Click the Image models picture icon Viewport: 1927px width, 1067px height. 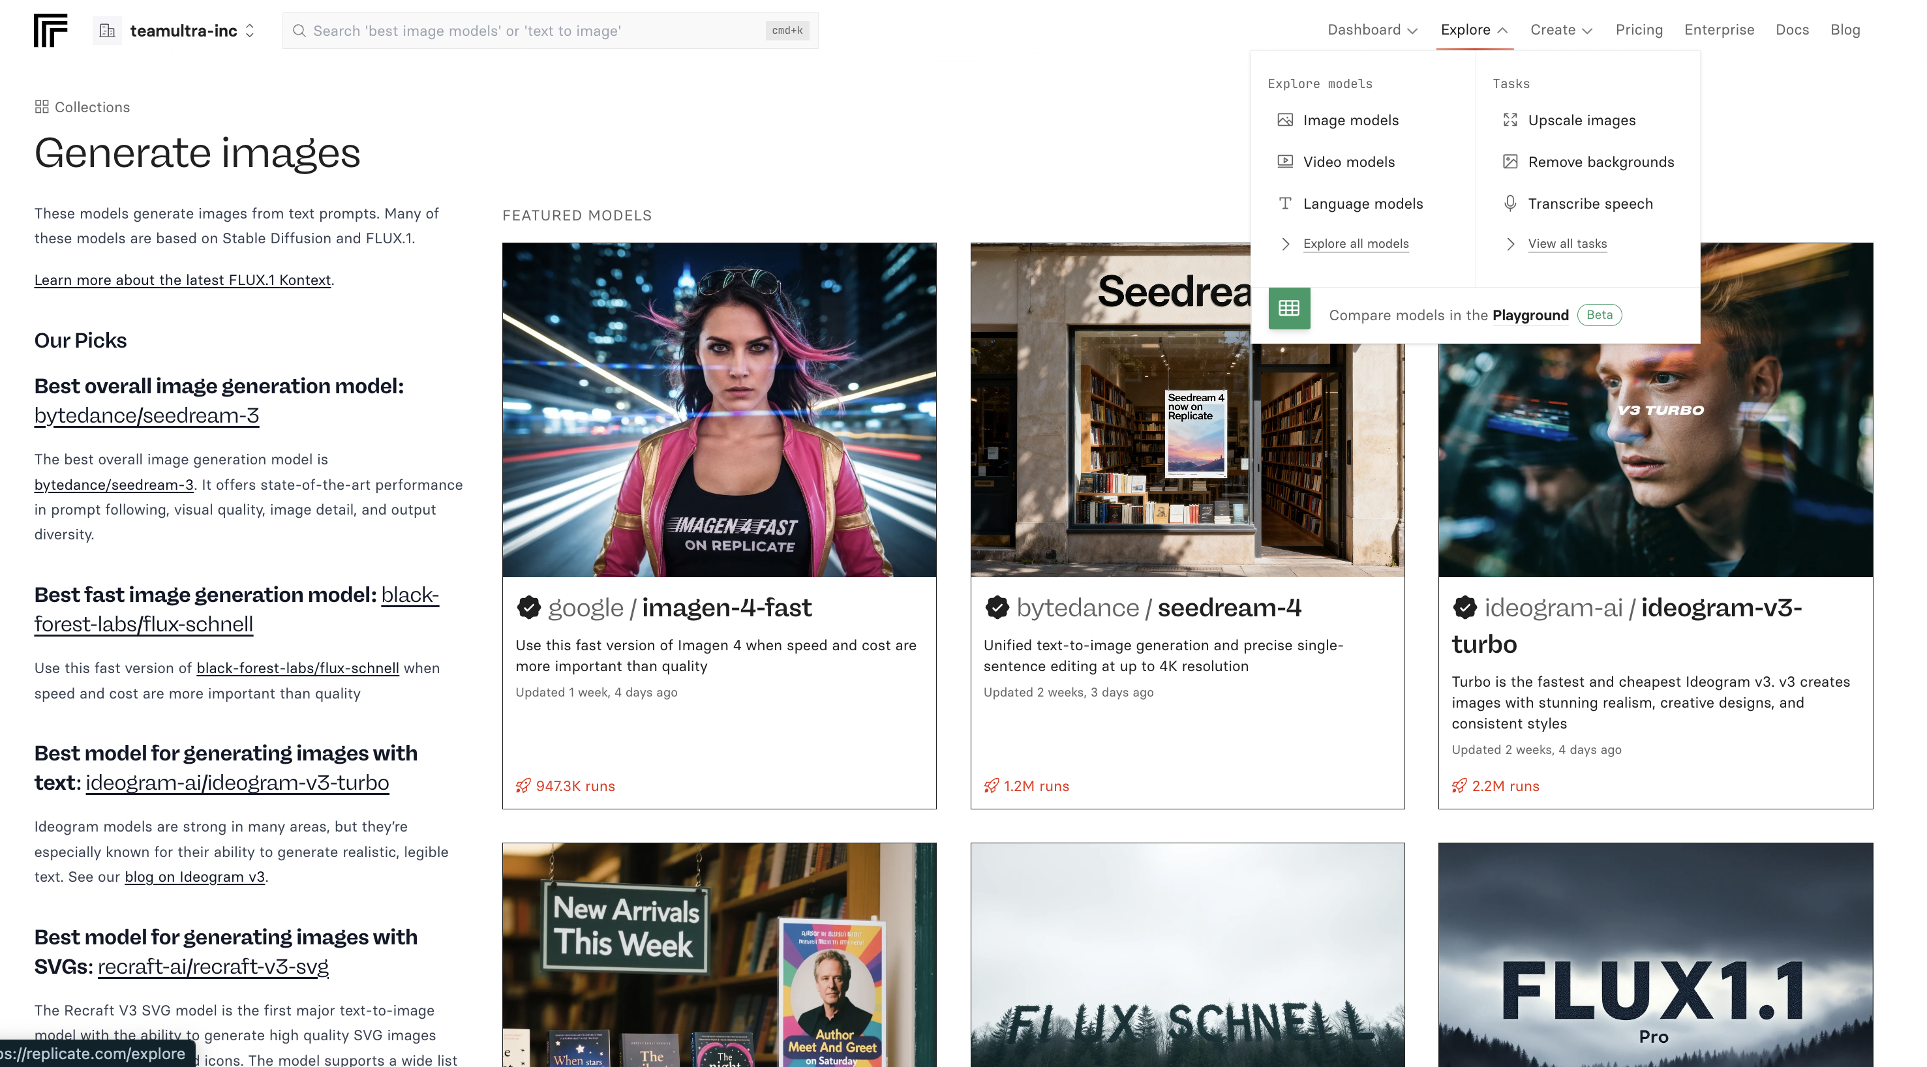(1284, 119)
